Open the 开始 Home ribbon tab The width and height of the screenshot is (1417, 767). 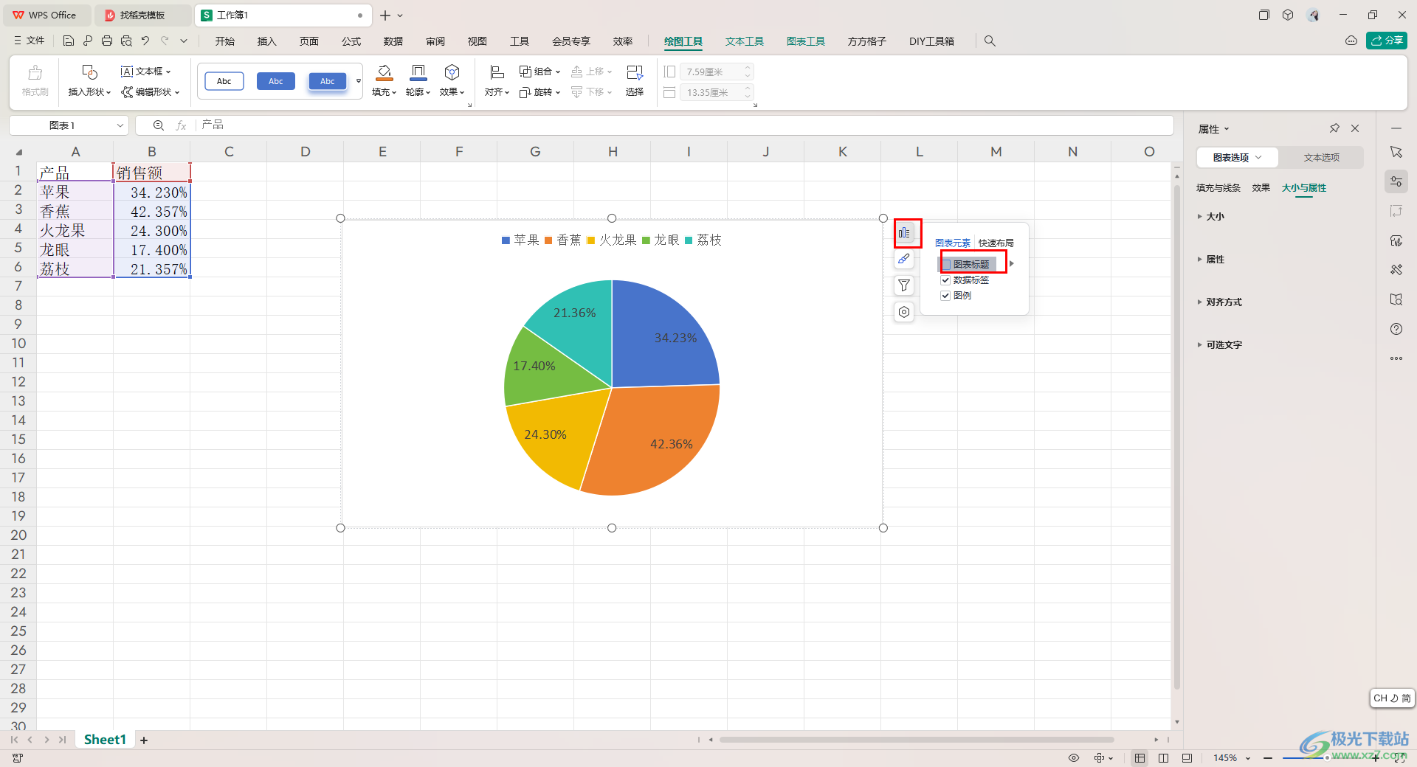225,41
